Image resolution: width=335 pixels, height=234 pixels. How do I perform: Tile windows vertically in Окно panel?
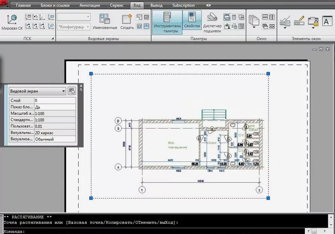click(272, 17)
